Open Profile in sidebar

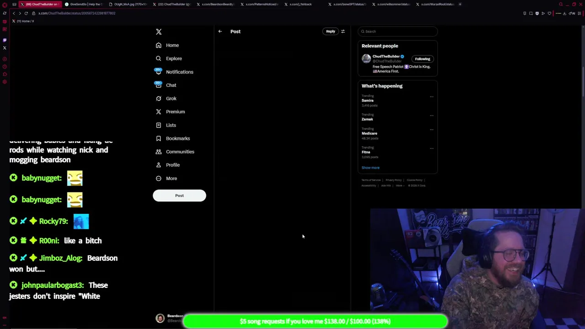[x=168, y=164]
